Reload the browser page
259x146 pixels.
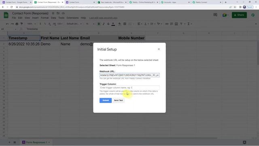[x=12, y=7]
